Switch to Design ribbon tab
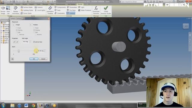192x108 pixels. [18, 4]
